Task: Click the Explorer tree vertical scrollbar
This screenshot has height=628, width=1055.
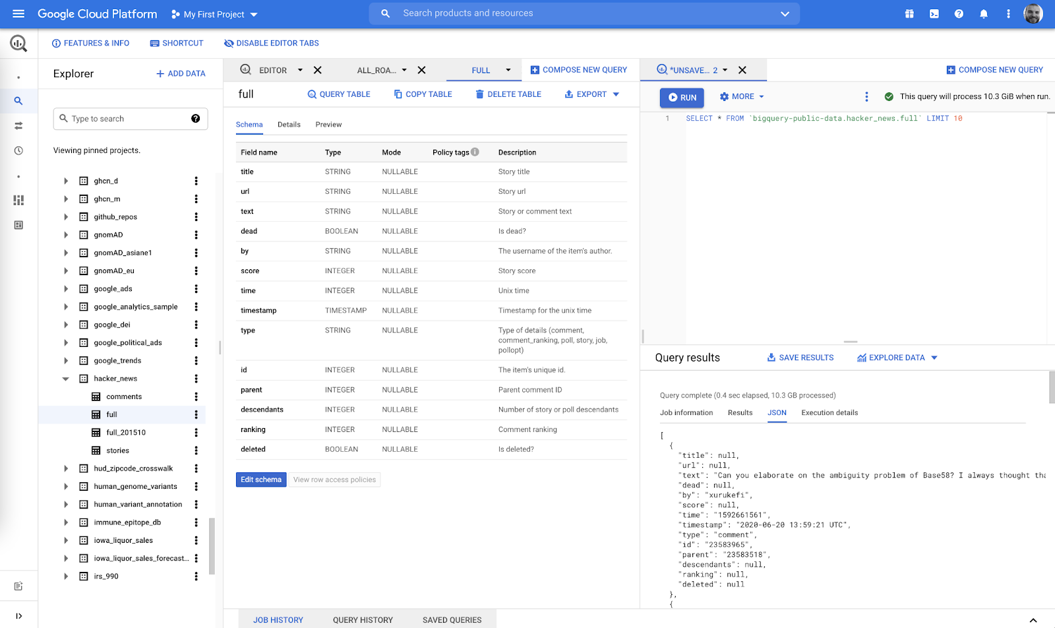Action: 212,546
